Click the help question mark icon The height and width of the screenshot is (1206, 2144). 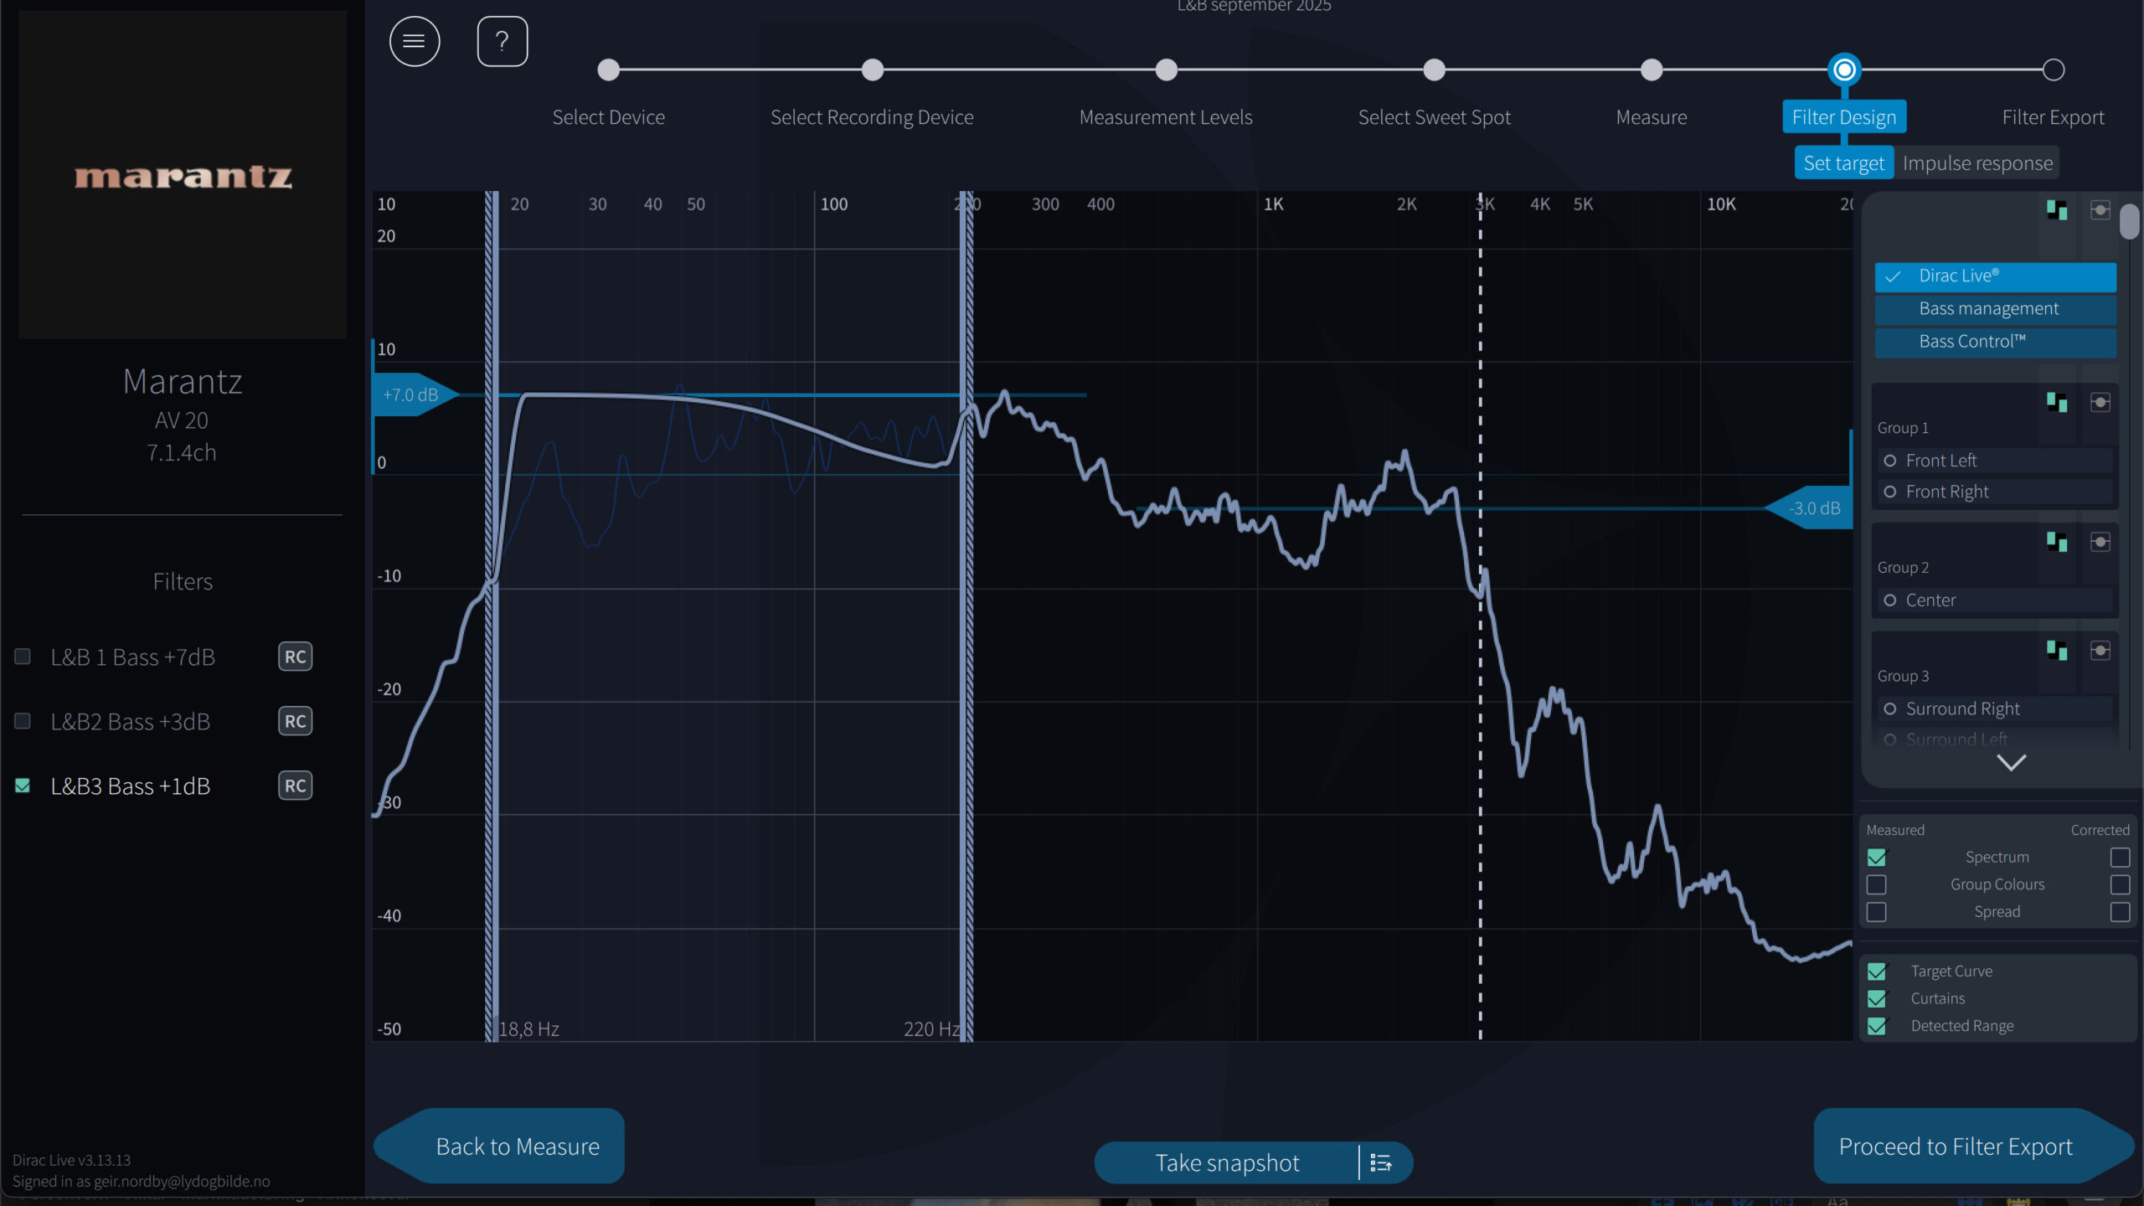[x=502, y=41]
